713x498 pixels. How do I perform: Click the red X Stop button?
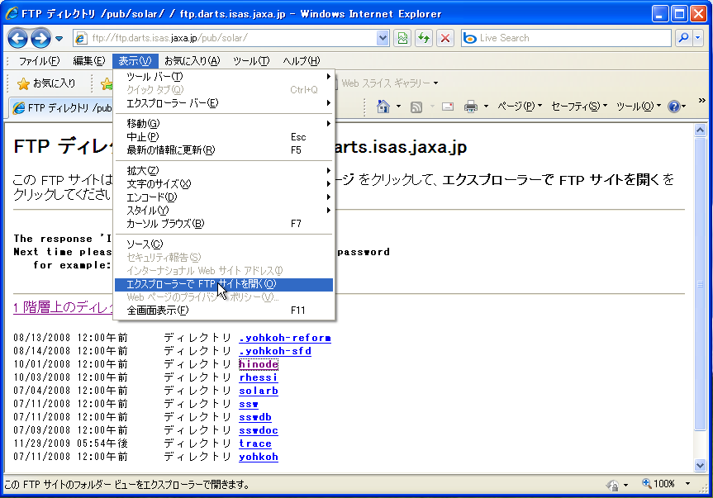pyautogui.click(x=445, y=38)
